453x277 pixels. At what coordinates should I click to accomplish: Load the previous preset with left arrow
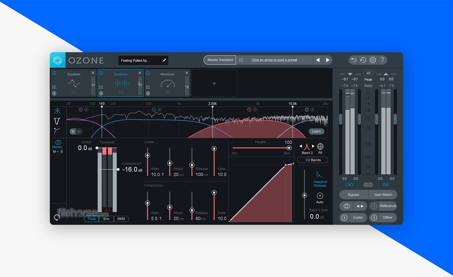[x=318, y=60]
